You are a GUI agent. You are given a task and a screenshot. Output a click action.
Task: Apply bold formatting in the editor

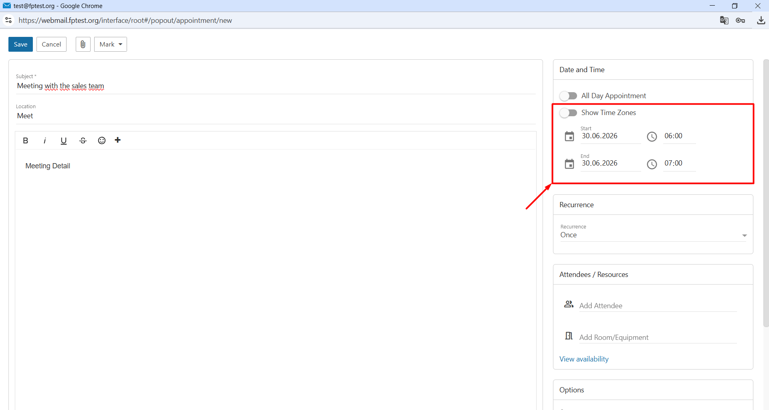(26, 141)
